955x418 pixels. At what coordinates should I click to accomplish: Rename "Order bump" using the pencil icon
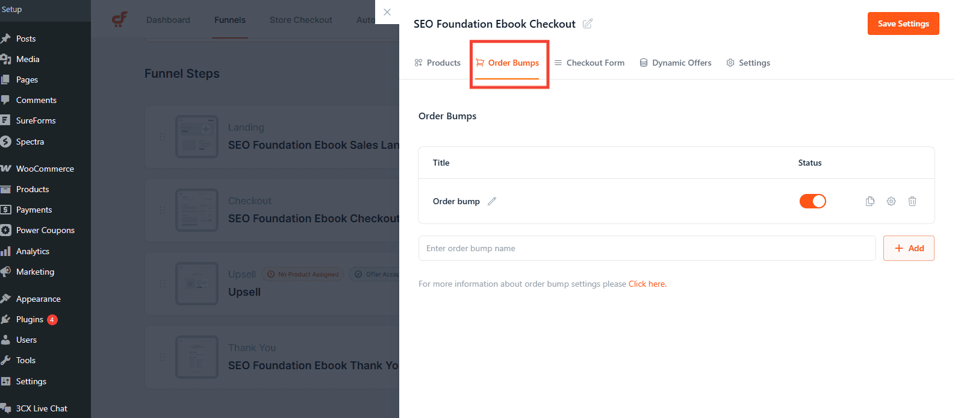491,201
